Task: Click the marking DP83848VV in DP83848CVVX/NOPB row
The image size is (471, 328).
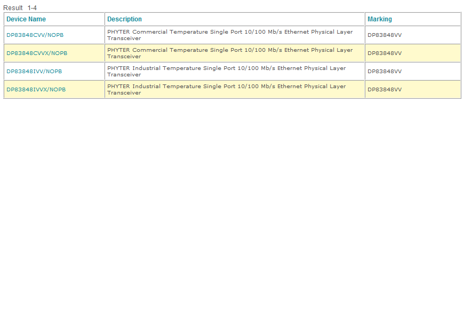Action: pos(385,53)
